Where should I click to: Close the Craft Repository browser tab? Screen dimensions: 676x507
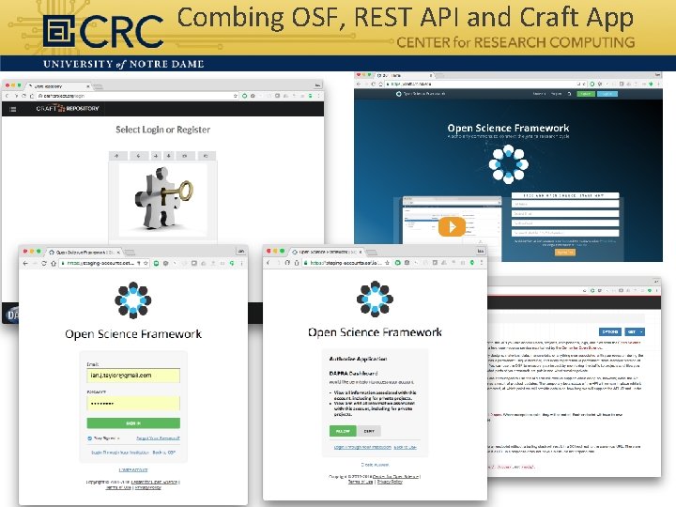[88, 86]
